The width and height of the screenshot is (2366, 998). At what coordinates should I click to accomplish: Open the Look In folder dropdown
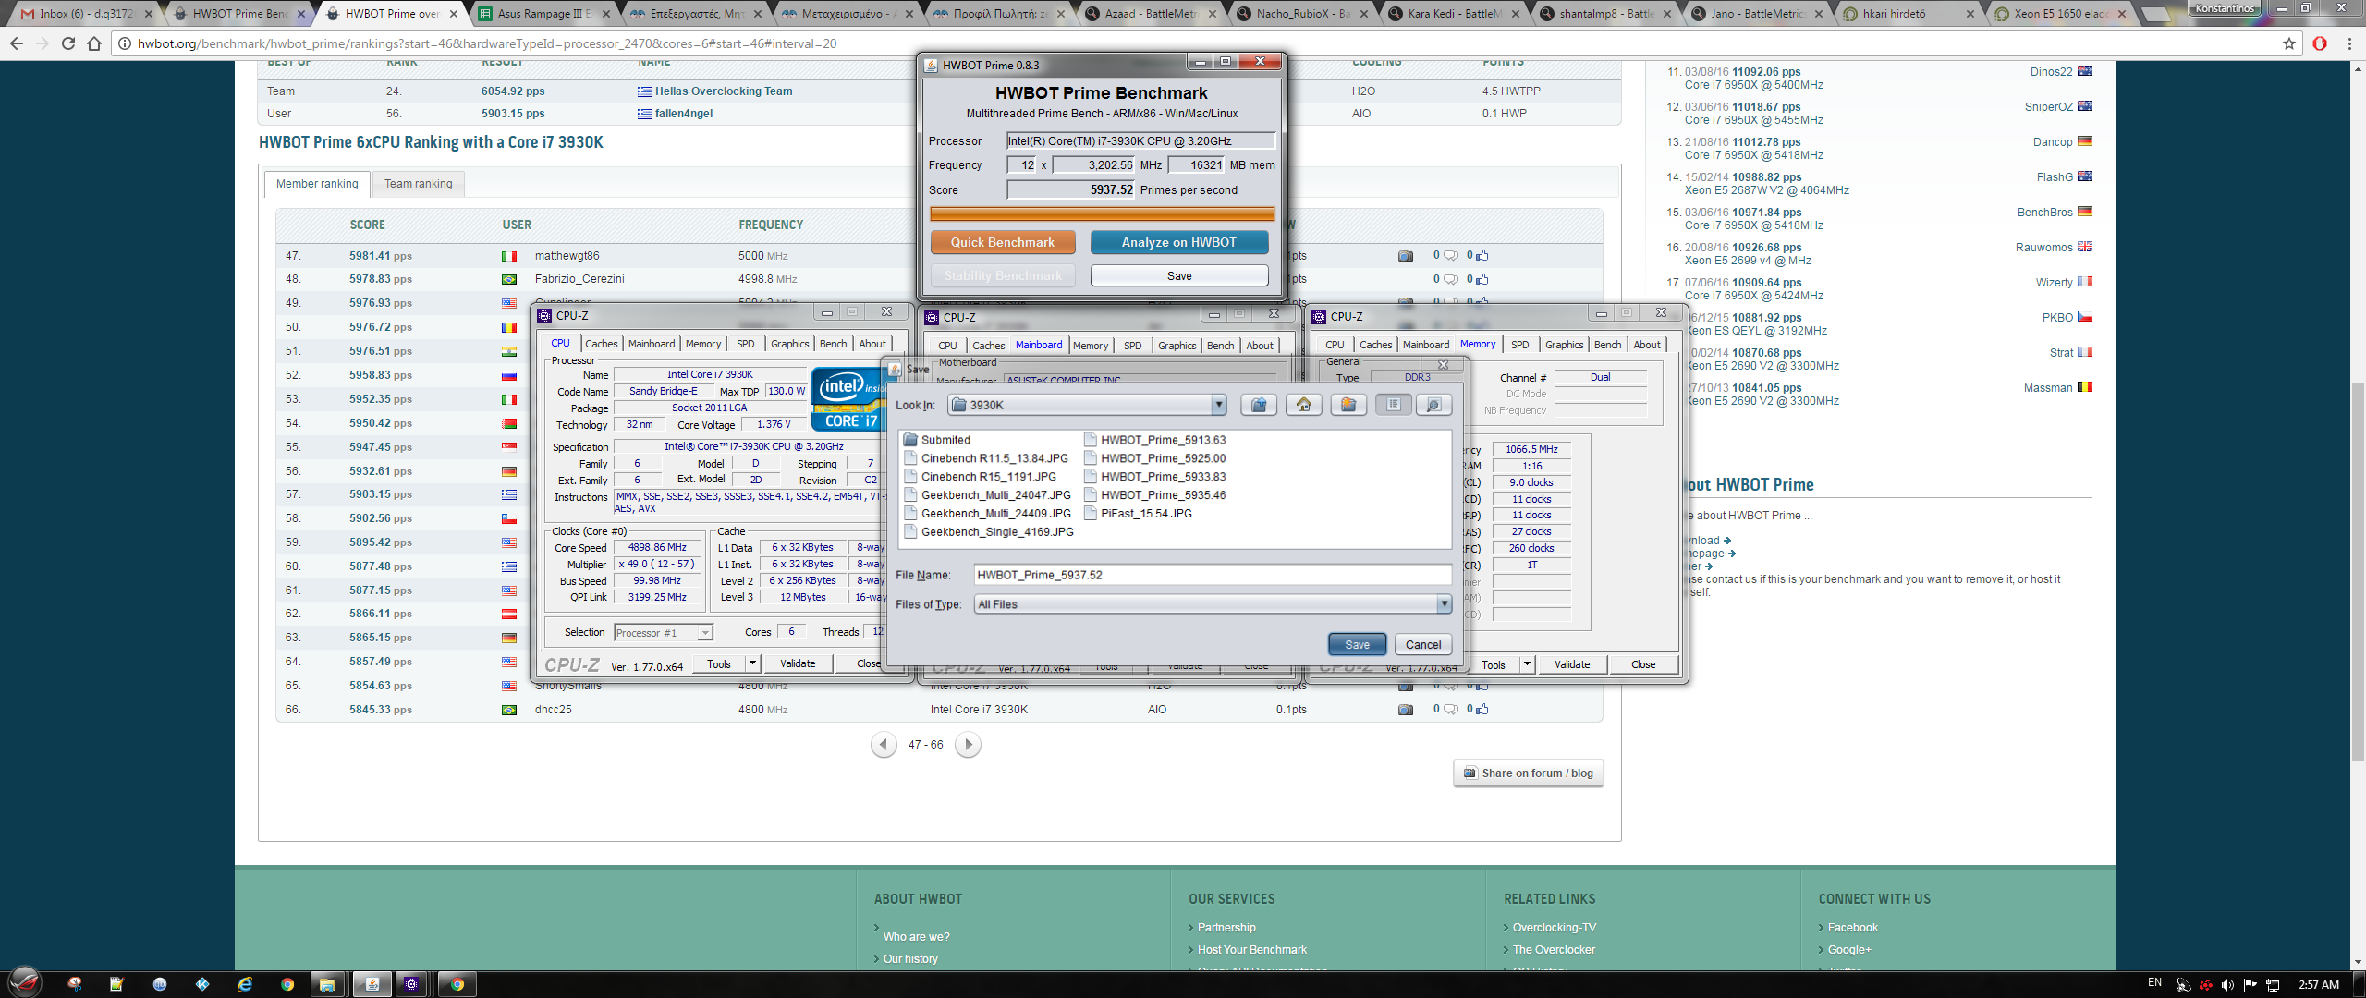click(1218, 405)
